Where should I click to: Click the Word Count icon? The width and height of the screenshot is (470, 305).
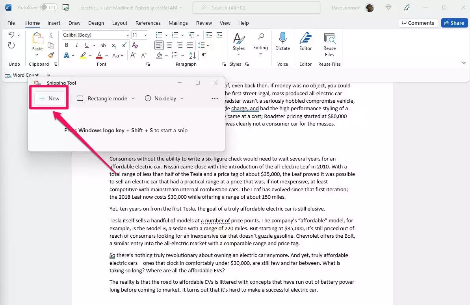[x=8, y=76]
